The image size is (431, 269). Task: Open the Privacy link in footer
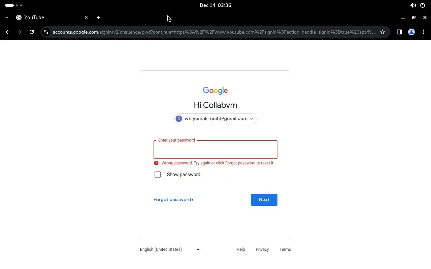[x=262, y=249]
